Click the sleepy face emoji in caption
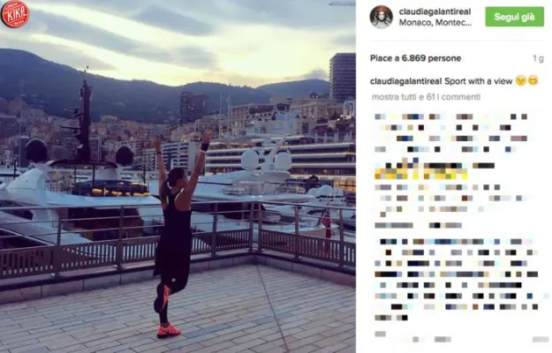This screenshot has width=552, height=353. click(x=520, y=81)
